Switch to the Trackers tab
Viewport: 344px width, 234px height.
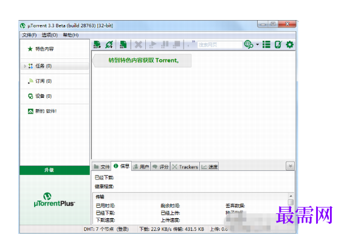[185, 167]
